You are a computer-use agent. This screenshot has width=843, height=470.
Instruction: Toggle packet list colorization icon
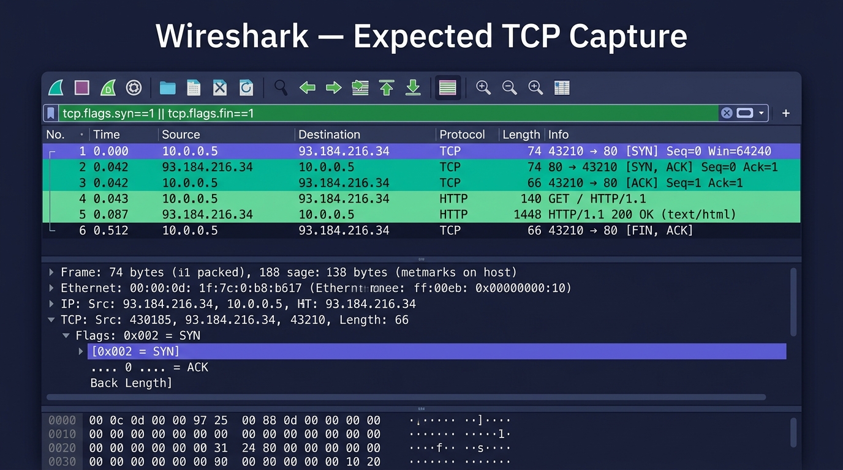448,88
